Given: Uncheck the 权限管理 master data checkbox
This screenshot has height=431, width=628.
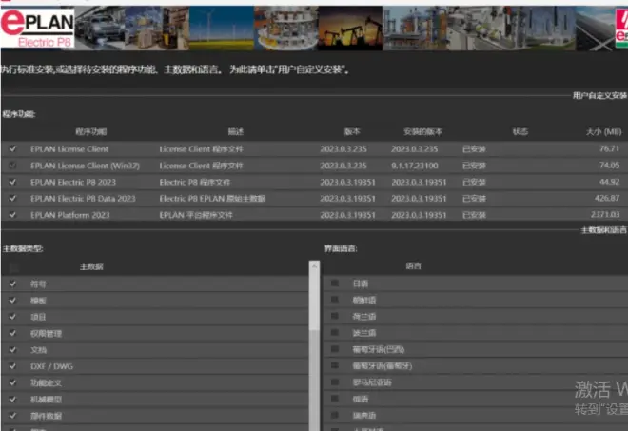Looking at the screenshot, I should pos(12,333).
